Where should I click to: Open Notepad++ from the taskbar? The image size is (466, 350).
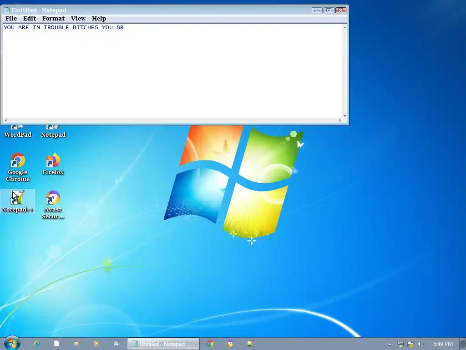[x=250, y=344]
